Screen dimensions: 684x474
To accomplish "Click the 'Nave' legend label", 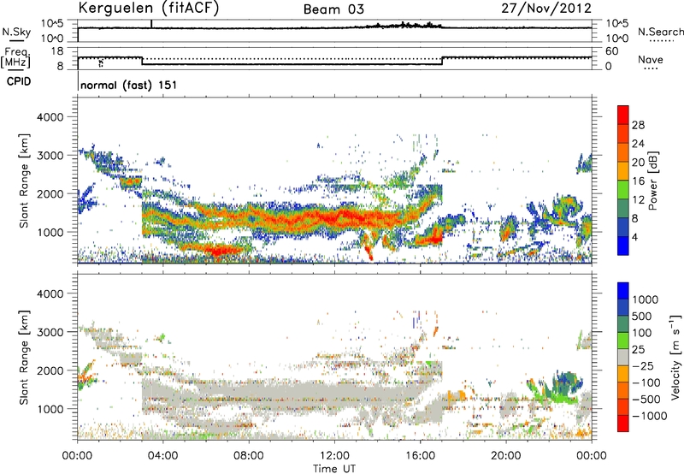I will point(651,59).
